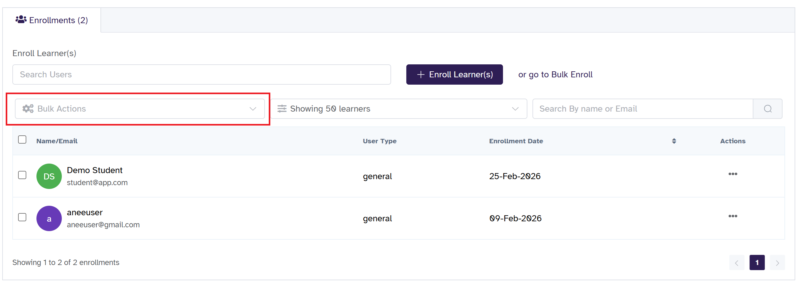Viewport: 798px width, 298px height.
Task: Click the magnifier search icon button
Action: tap(767, 109)
